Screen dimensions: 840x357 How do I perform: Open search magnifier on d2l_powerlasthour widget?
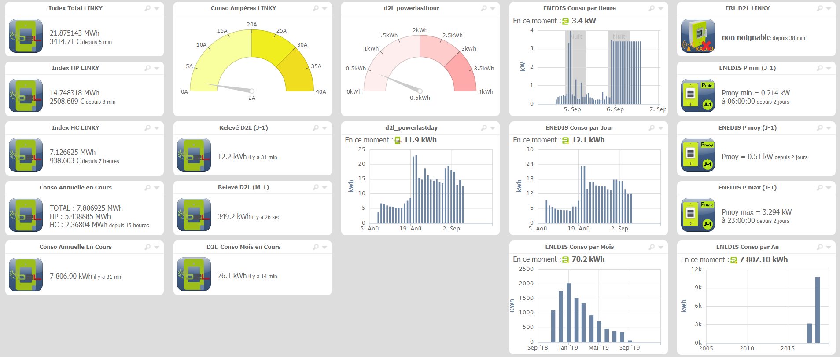click(x=484, y=8)
